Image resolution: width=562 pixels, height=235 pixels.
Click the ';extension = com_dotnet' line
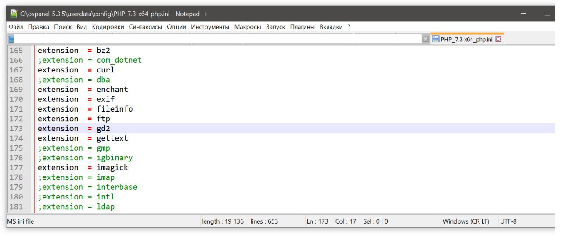pyautogui.click(x=90, y=60)
